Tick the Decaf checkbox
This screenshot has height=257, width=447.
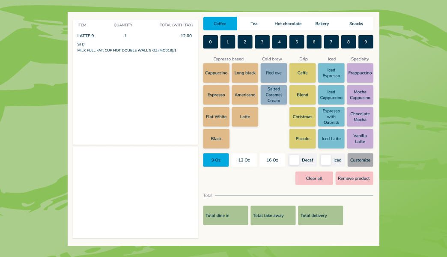[x=294, y=160]
